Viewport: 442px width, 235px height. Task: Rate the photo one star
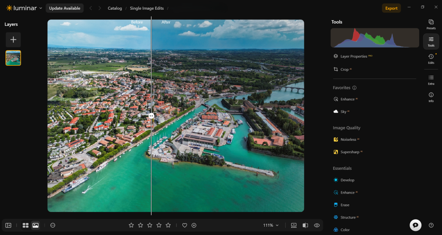click(131, 225)
